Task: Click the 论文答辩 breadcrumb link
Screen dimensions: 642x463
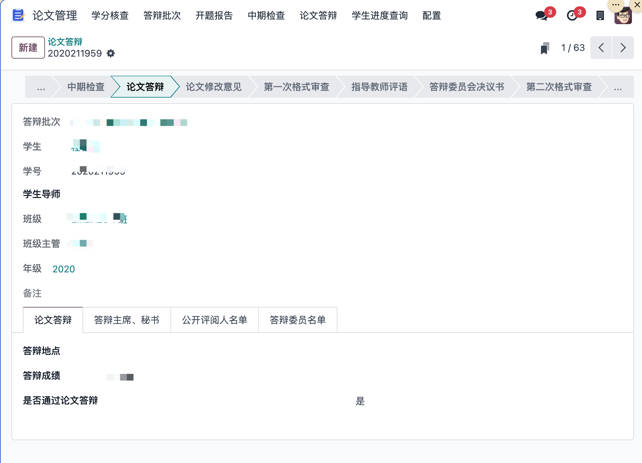Action: point(65,42)
